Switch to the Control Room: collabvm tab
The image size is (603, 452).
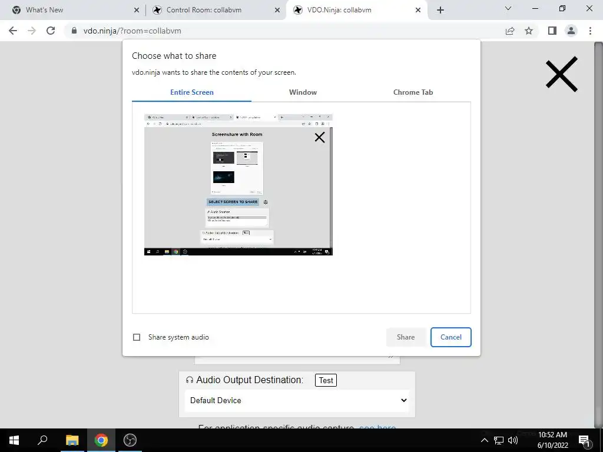click(217, 10)
